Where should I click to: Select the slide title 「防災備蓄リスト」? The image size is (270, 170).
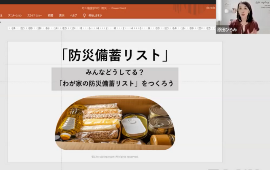pyautogui.click(x=115, y=55)
